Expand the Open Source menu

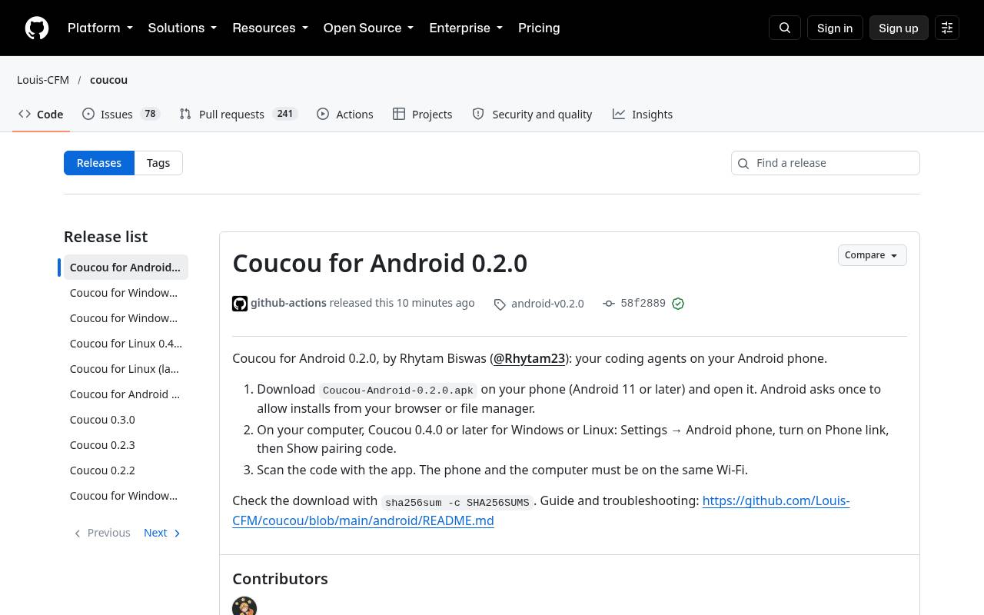tap(368, 28)
